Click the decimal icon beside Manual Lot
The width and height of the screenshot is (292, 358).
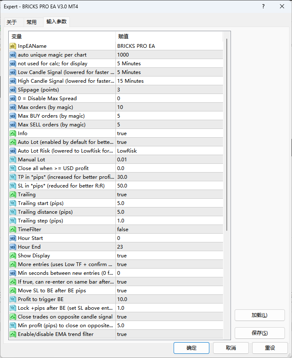pos(13,160)
